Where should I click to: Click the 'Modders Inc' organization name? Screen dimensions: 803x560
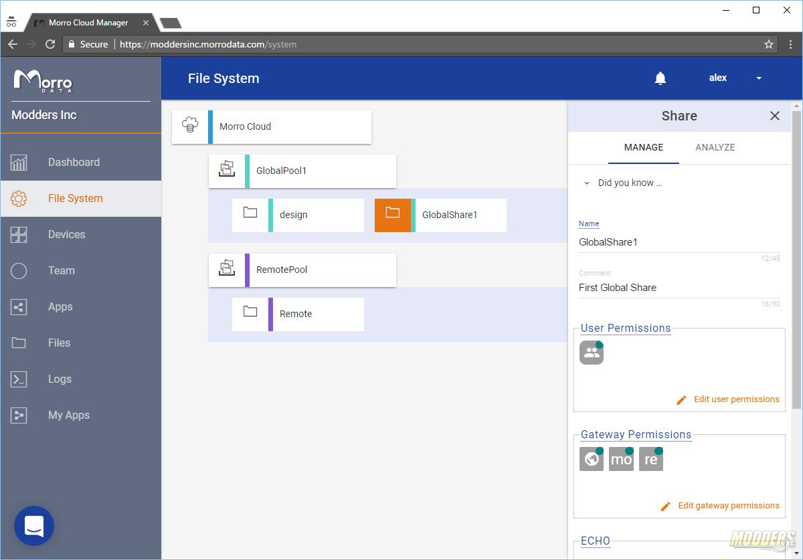pyautogui.click(x=44, y=115)
